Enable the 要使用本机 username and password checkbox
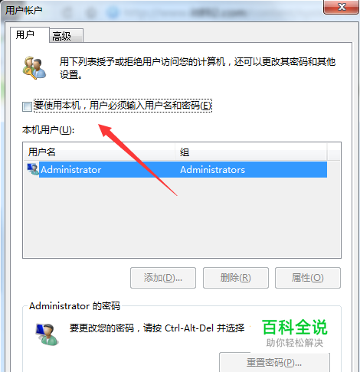This screenshot has width=360, height=372. point(27,106)
